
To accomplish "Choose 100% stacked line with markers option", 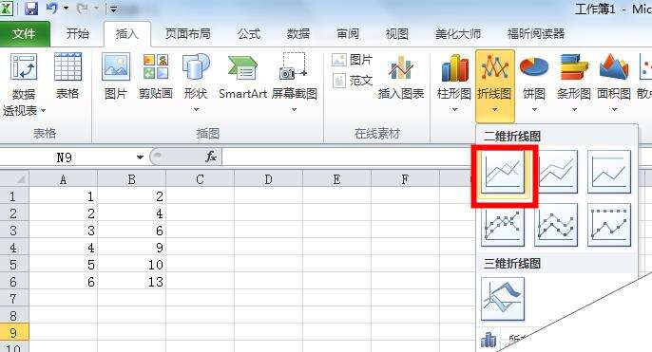I will pos(609,225).
